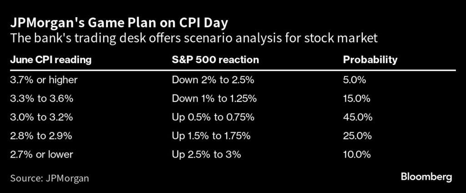
Task: Select the "Up 2.5% to 3%" cell
Action: tap(206, 154)
